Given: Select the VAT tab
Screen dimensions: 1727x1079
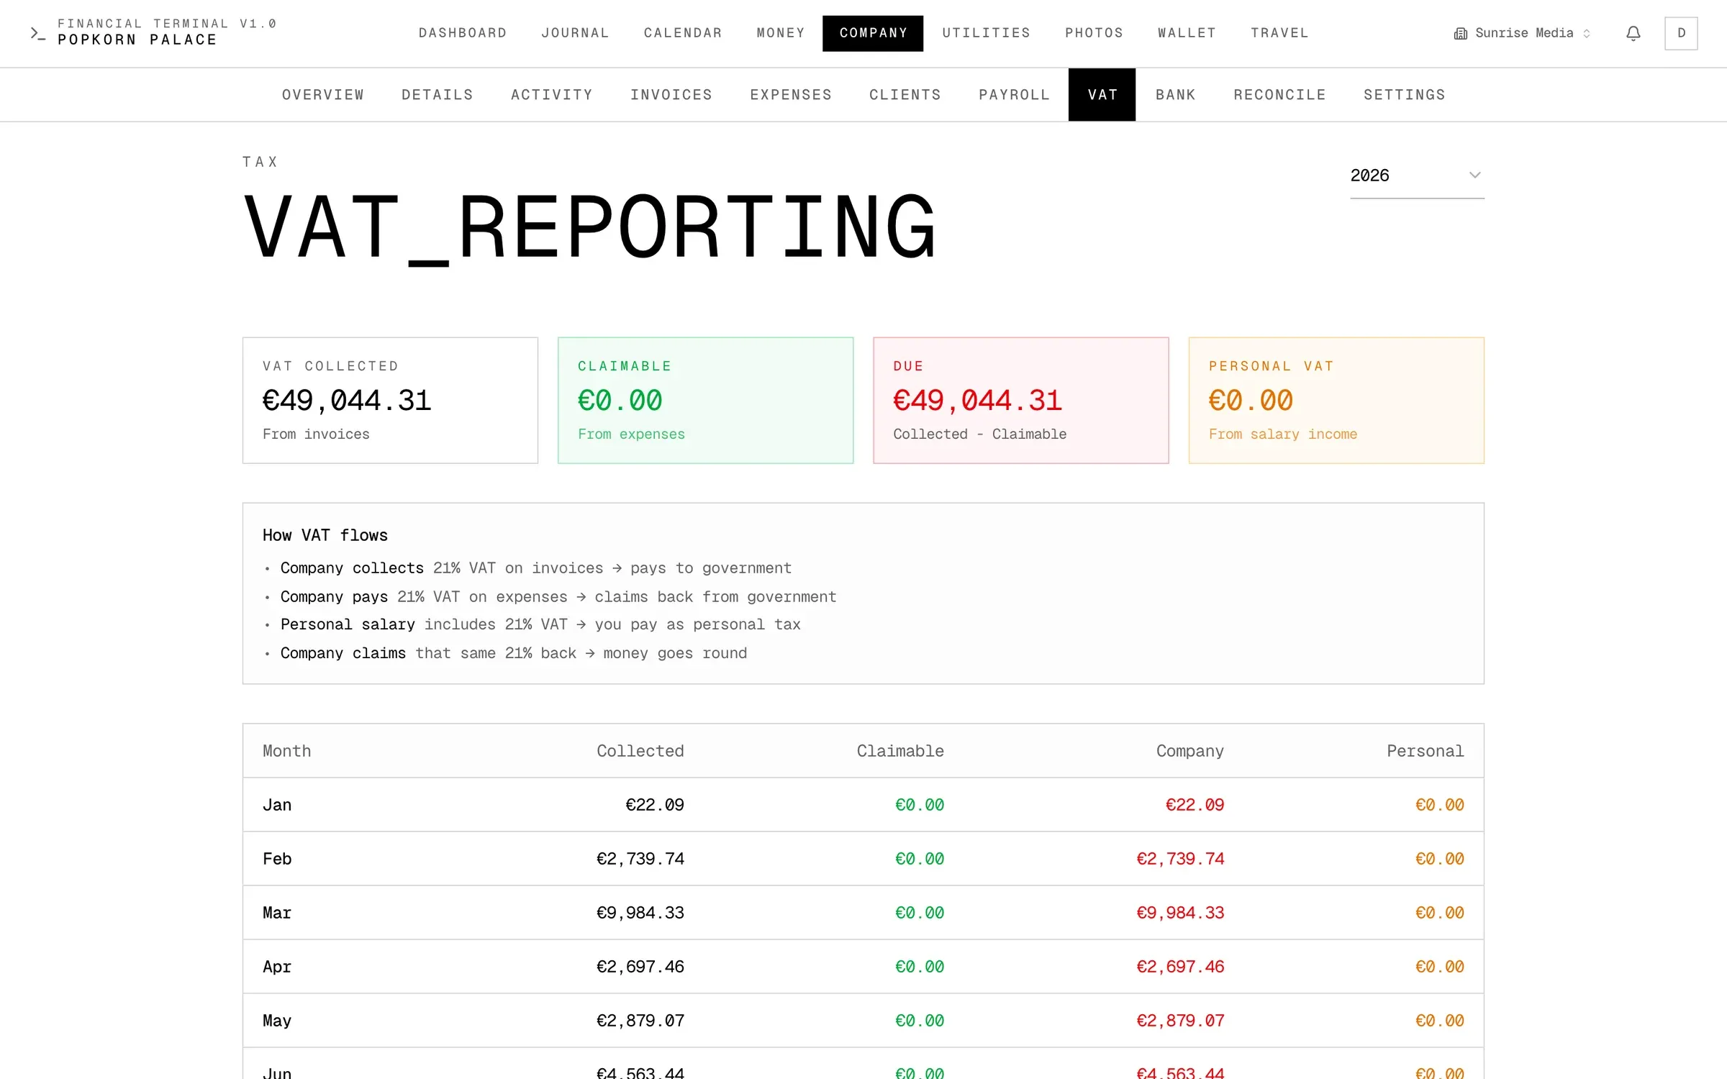Looking at the screenshot, I should [x=1102, y=95].
